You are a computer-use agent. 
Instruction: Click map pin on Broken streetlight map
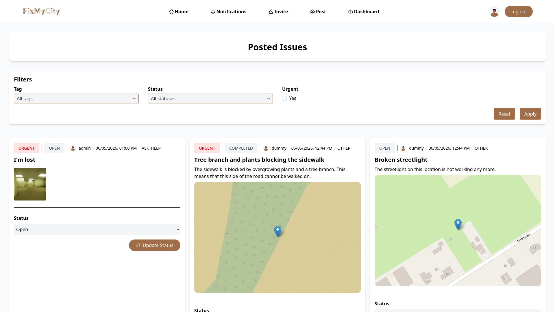point(458,224)
